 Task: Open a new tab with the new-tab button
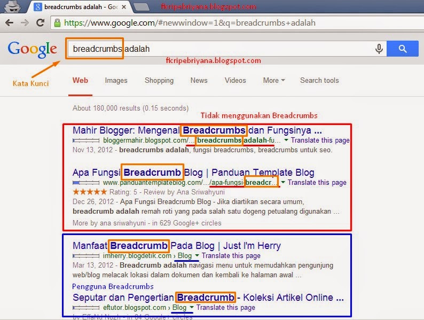142,7
